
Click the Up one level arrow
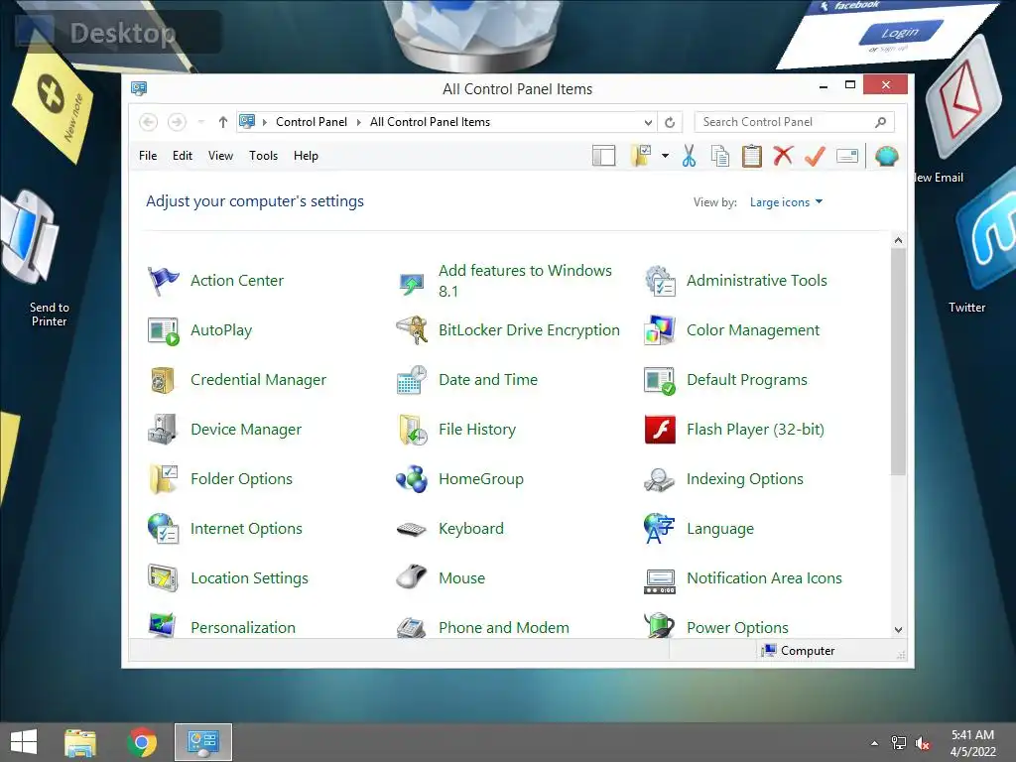[223, 122]
